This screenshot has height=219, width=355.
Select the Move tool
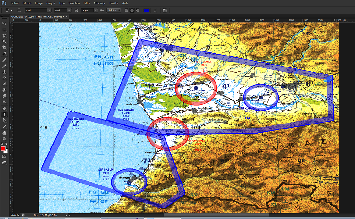pos(4,23)
